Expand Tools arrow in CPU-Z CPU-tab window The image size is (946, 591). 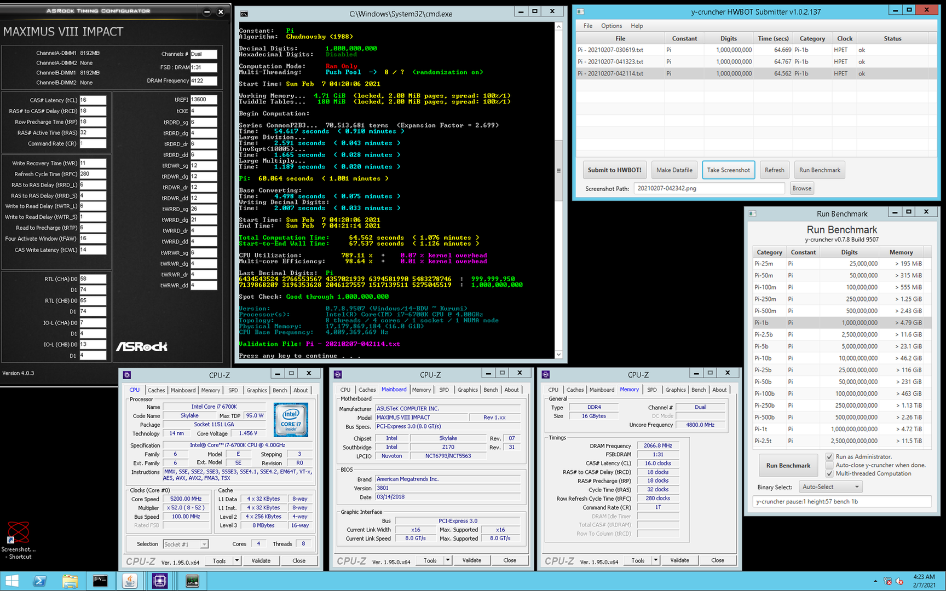(237, 560)
